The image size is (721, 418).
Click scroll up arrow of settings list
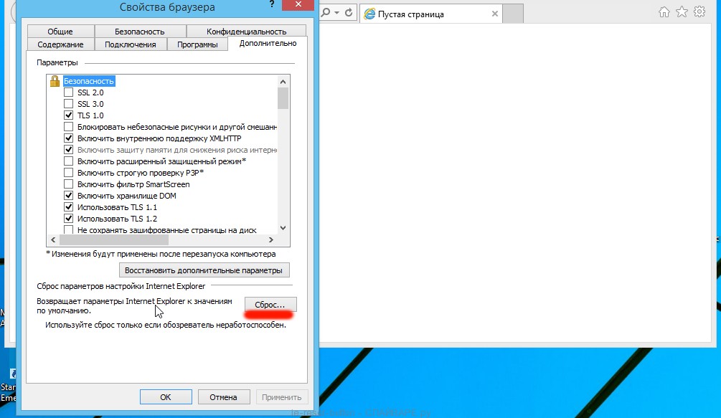(x=283, y=81)
